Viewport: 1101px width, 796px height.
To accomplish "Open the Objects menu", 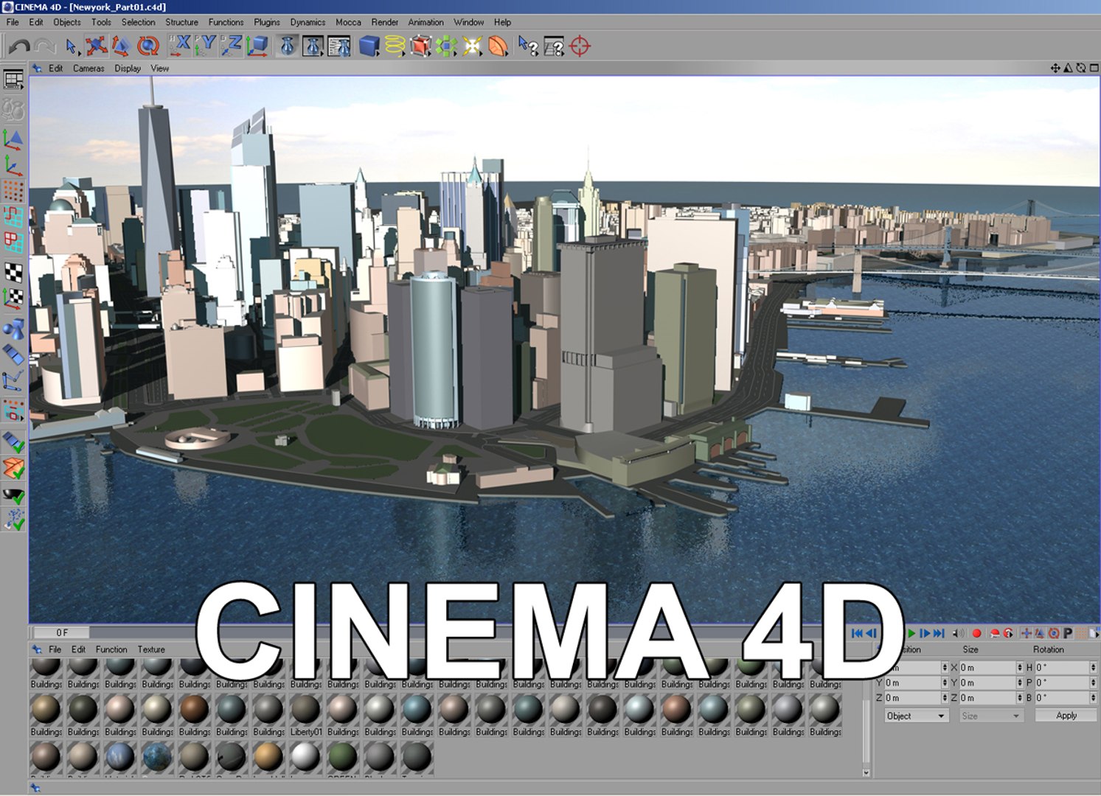I will coord(66,22).
